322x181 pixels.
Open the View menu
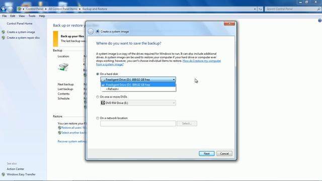click(22, 16)
